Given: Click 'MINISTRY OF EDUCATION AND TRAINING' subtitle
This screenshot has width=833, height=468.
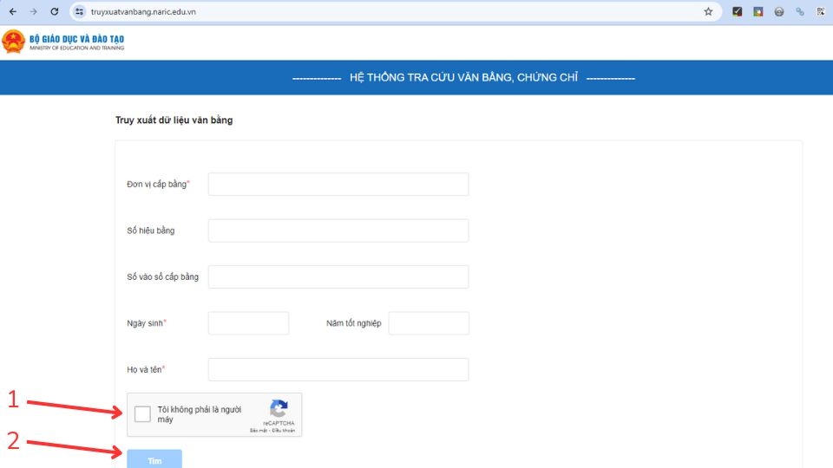Looking at the screenshot, I should click(77, 48).
